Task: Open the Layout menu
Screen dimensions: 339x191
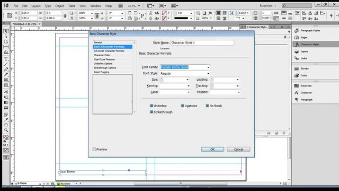Action: (x=36, y=6)
